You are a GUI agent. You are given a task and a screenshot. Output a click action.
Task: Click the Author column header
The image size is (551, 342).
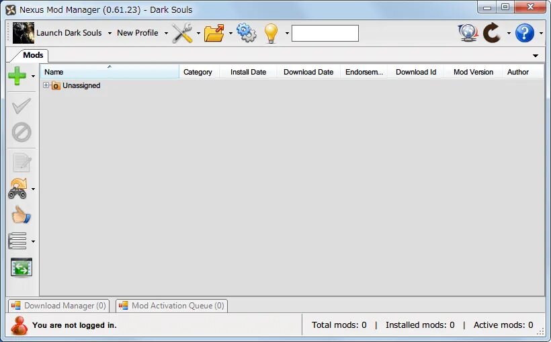[523, 72]
